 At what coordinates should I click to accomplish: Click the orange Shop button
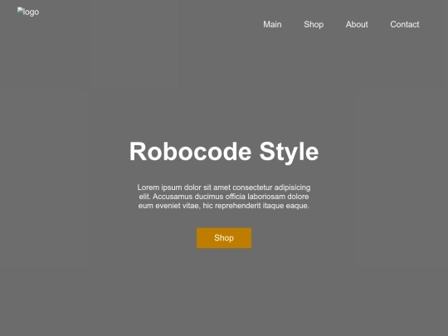click(224, 238)
